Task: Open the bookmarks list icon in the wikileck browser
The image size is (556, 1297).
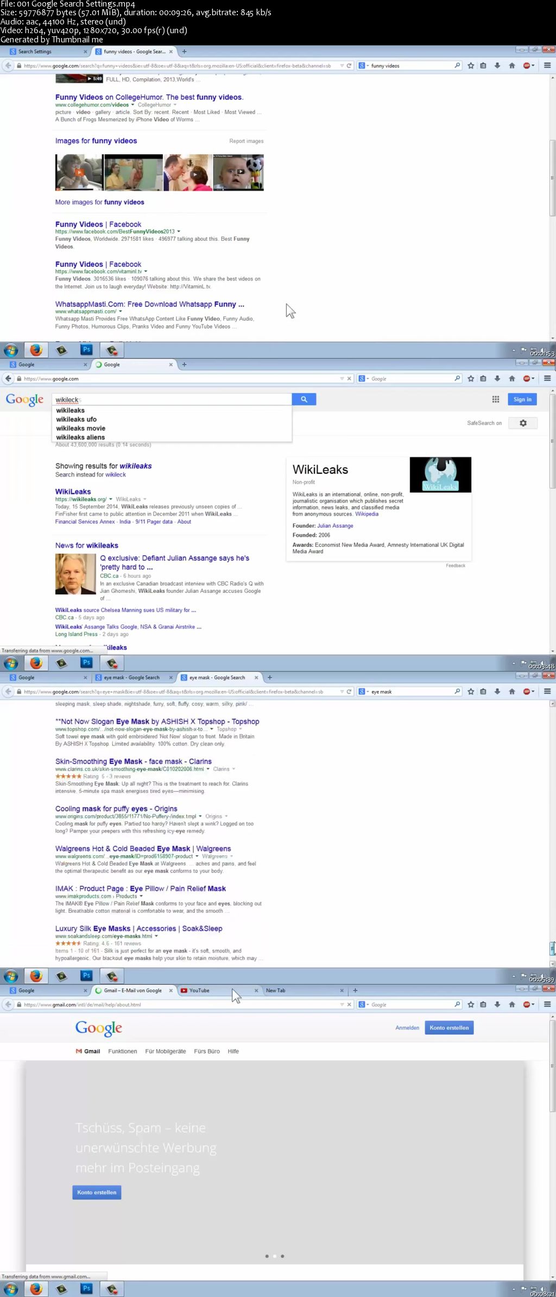Action: (x=483, y=379)
